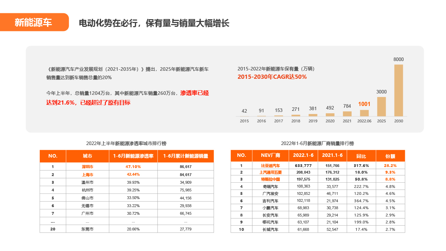Click the 广汽埃安 cell

270,193
